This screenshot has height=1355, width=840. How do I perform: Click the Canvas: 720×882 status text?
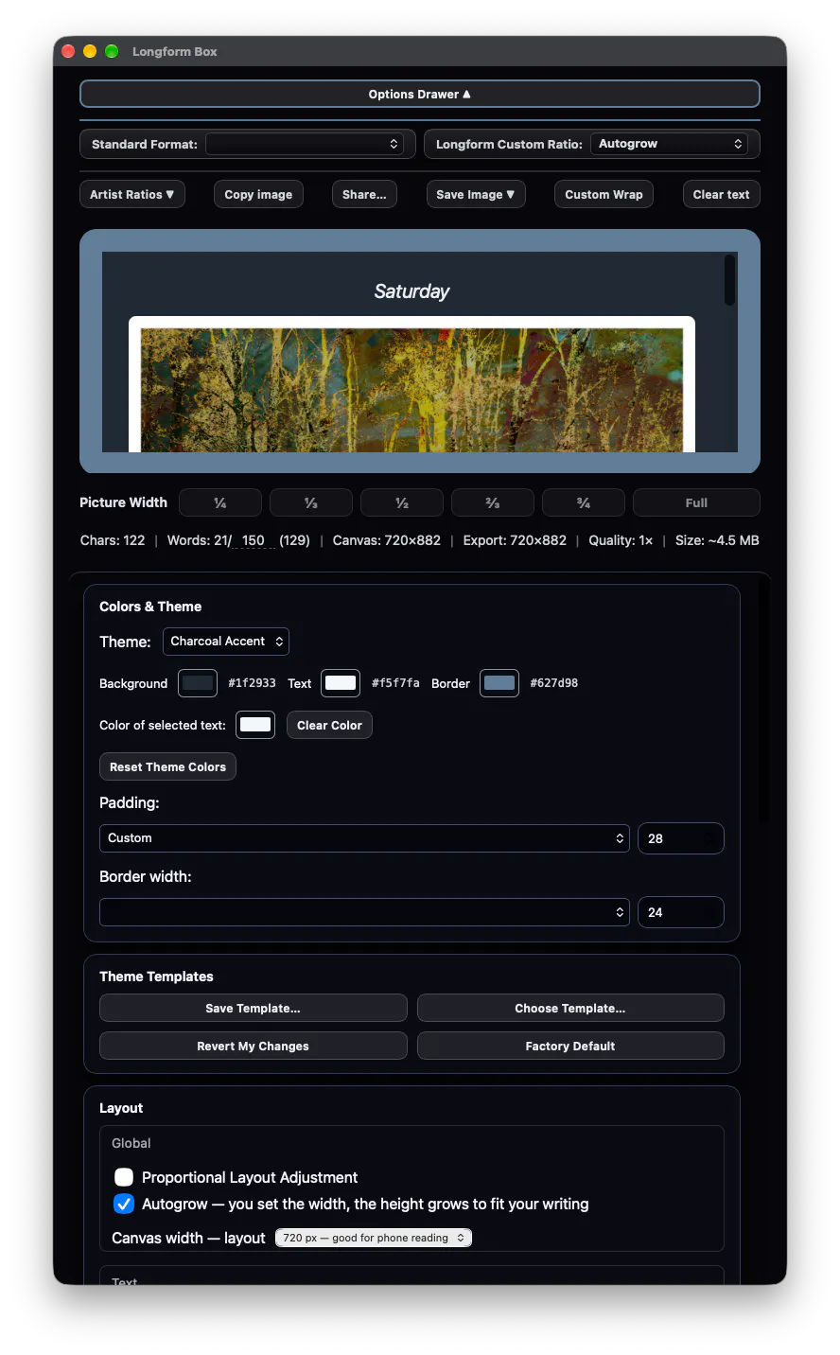(387, 540)
